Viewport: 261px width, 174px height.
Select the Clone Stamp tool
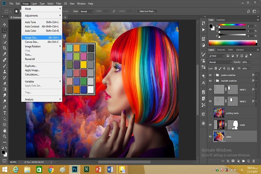point(4,72)
